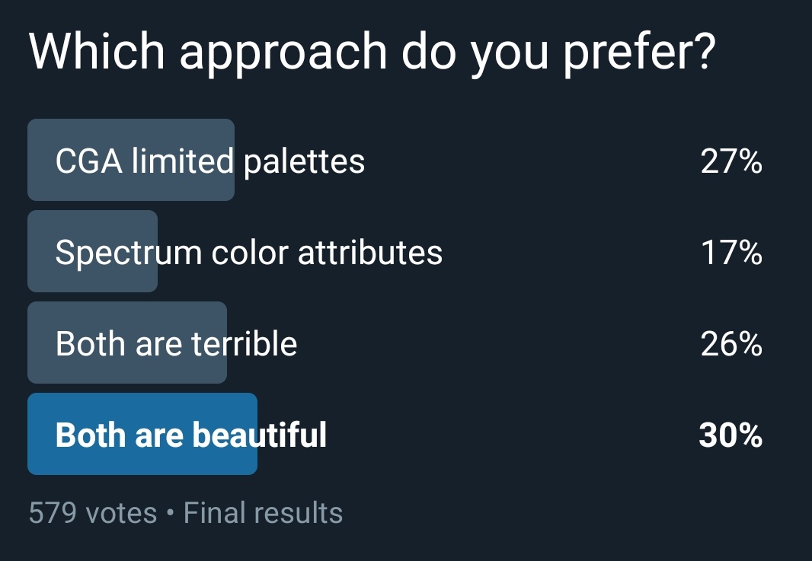Open the 579 votes count
The width and height of the screenshot is (812, 561).
(93, 513)
